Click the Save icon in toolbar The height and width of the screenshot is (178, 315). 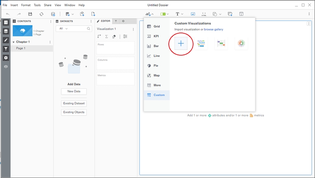[30, 14]
